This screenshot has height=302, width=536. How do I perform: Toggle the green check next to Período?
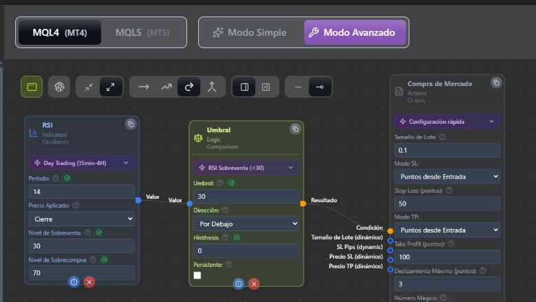67,178
